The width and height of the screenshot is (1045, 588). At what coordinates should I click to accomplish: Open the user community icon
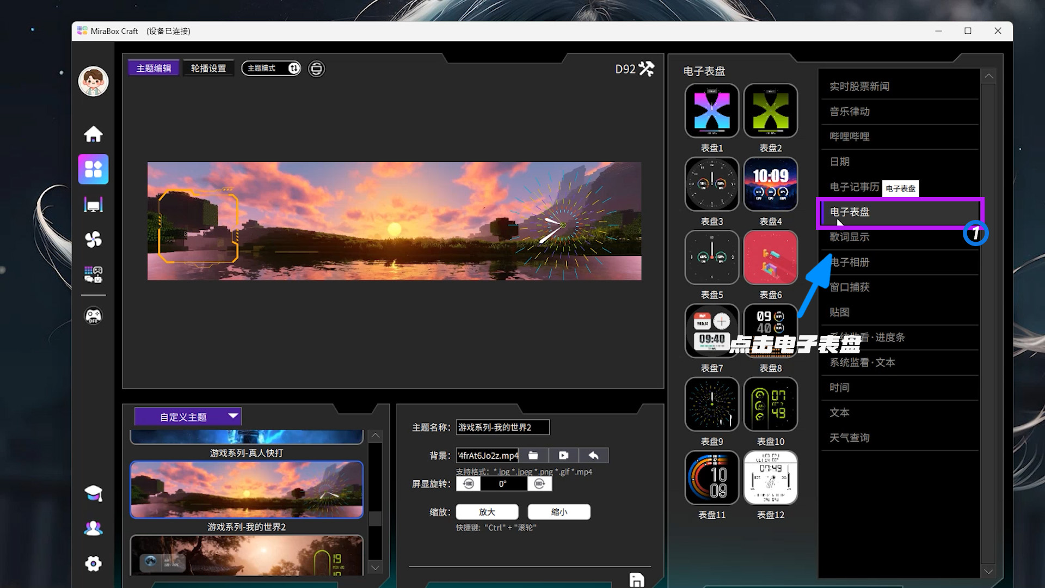pyautogui.click(x=93, y=528)
